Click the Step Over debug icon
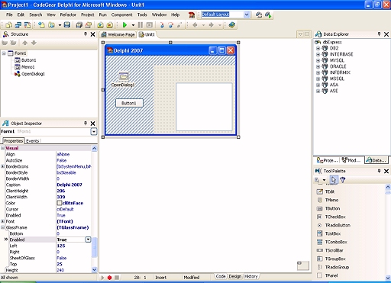Image resolution: width=391 pixels, height=283 pixels. click(171, 25)
